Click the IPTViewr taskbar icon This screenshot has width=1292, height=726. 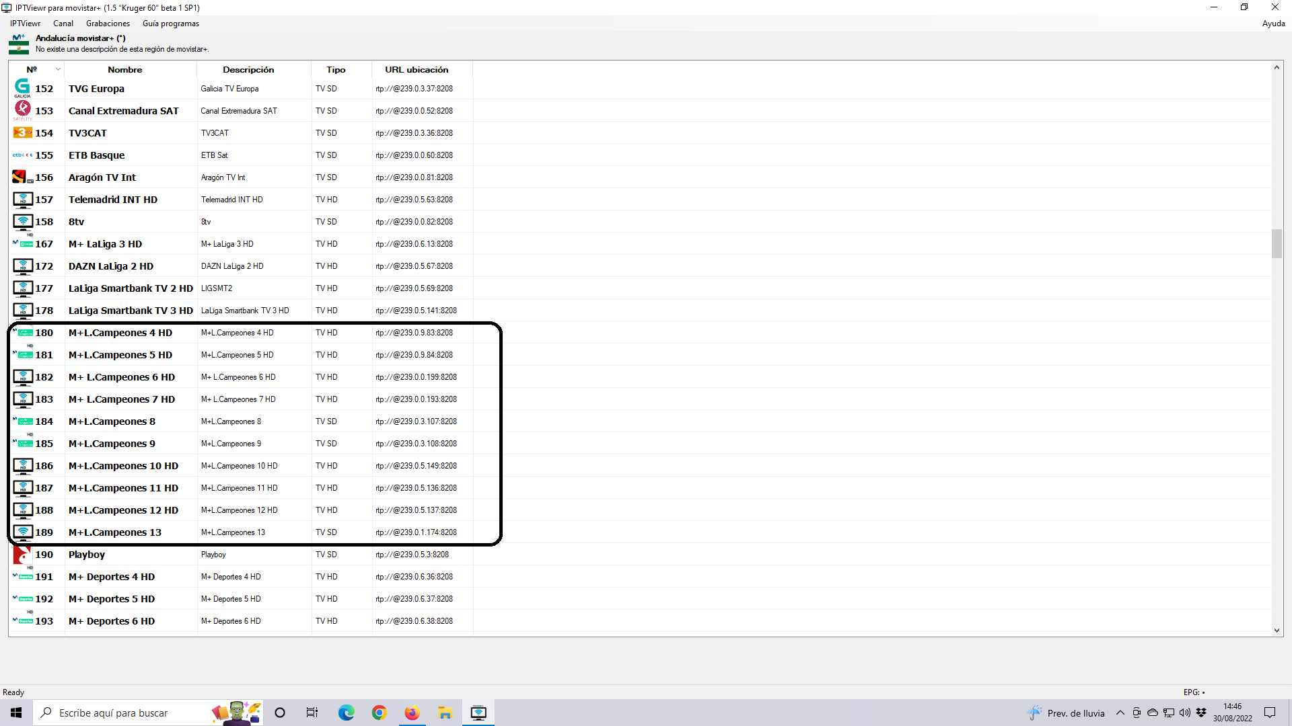click(x=478, y=713)
